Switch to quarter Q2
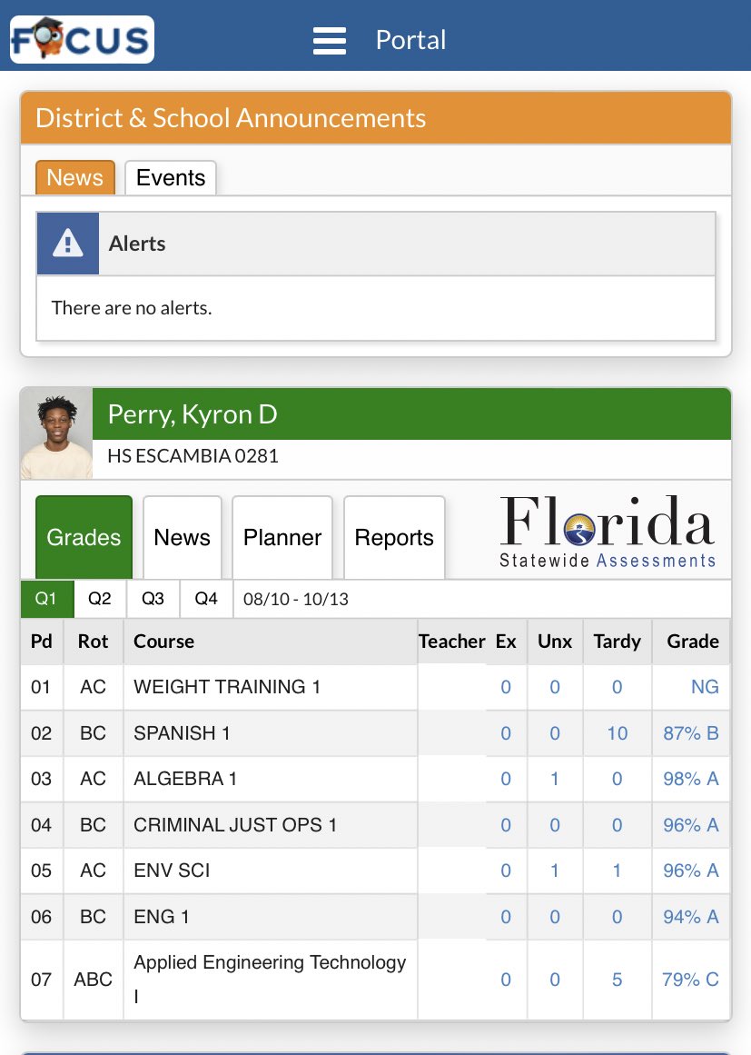Screen dimensions: 751x1055 (99, 598)
